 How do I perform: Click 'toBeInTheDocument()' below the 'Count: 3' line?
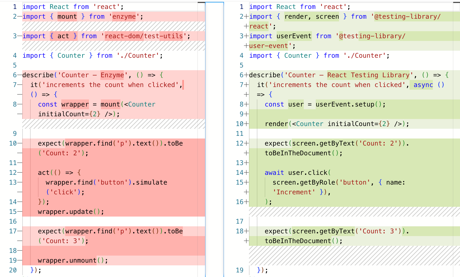[x=302, y=241]
